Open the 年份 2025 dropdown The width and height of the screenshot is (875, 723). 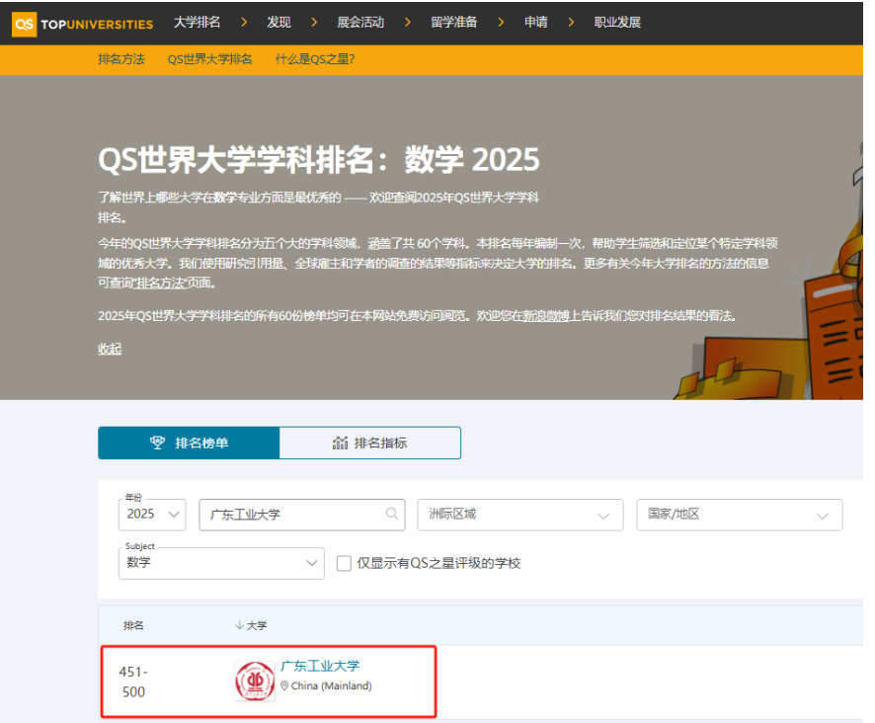coord(155,515)
